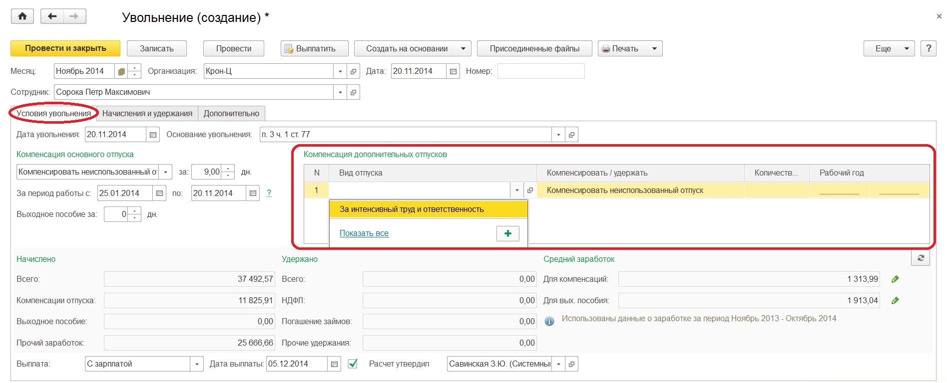Click the refresh icon for average earnings

coord(920,258)
